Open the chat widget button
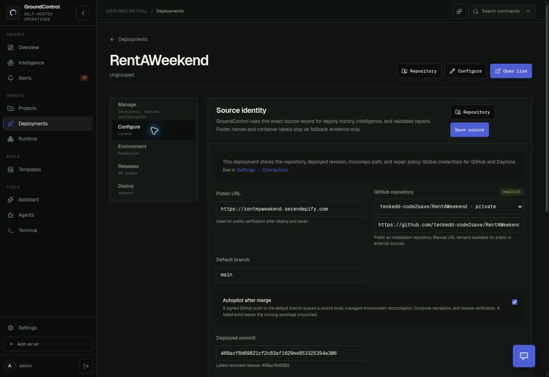The width and height of the screenshot is (549, 377). [524, 356]
